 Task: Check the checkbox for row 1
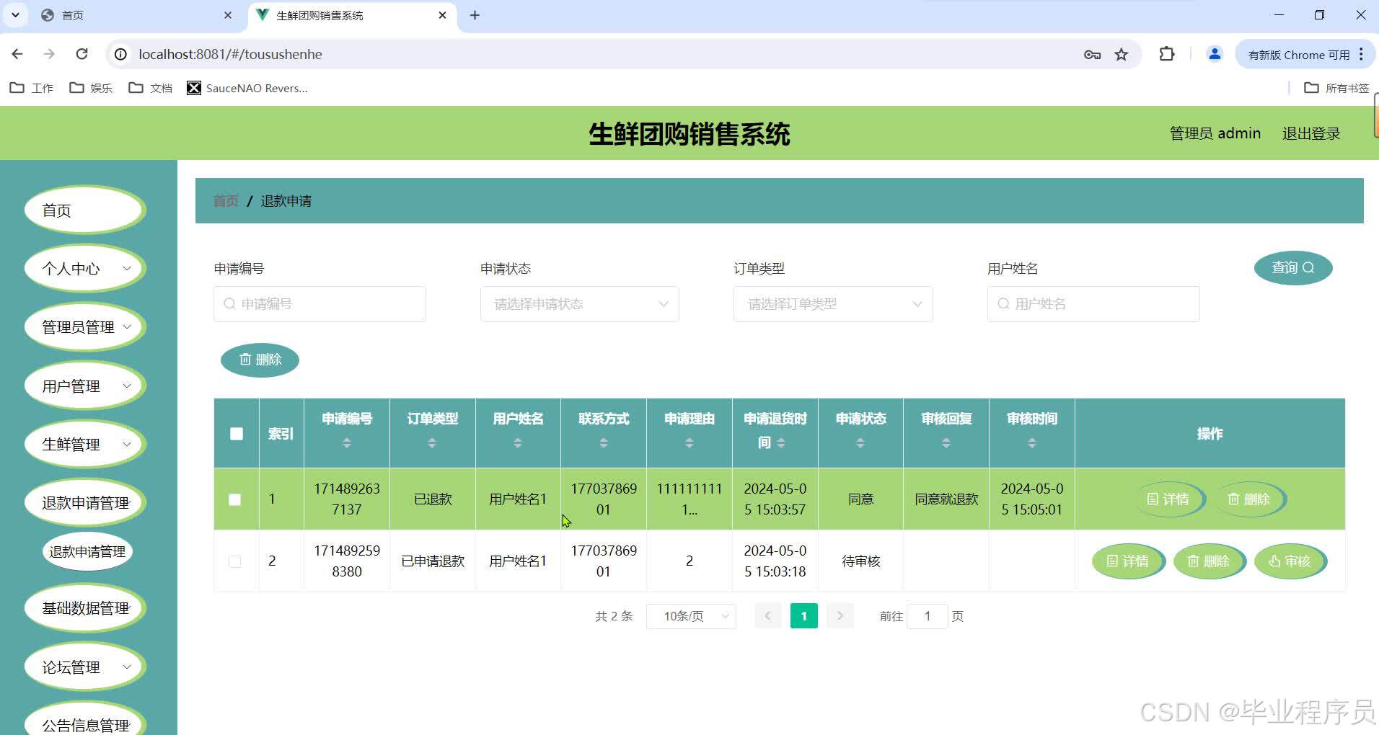(x=235, y=499)
